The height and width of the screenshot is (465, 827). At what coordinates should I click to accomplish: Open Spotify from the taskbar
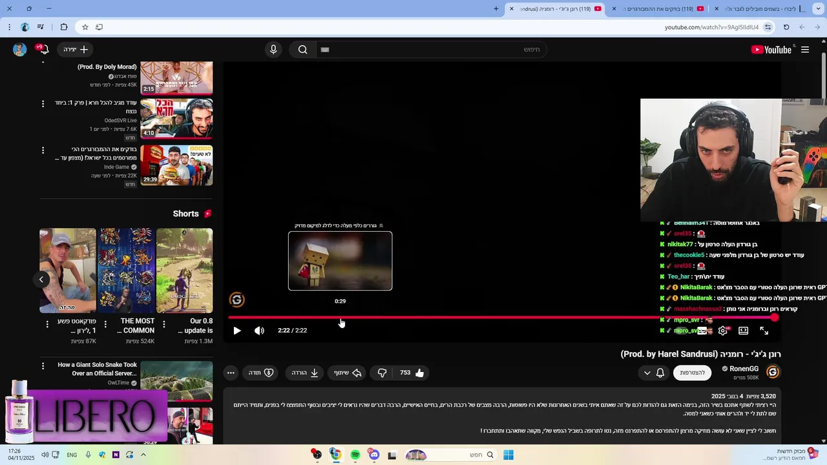[355, 455]
